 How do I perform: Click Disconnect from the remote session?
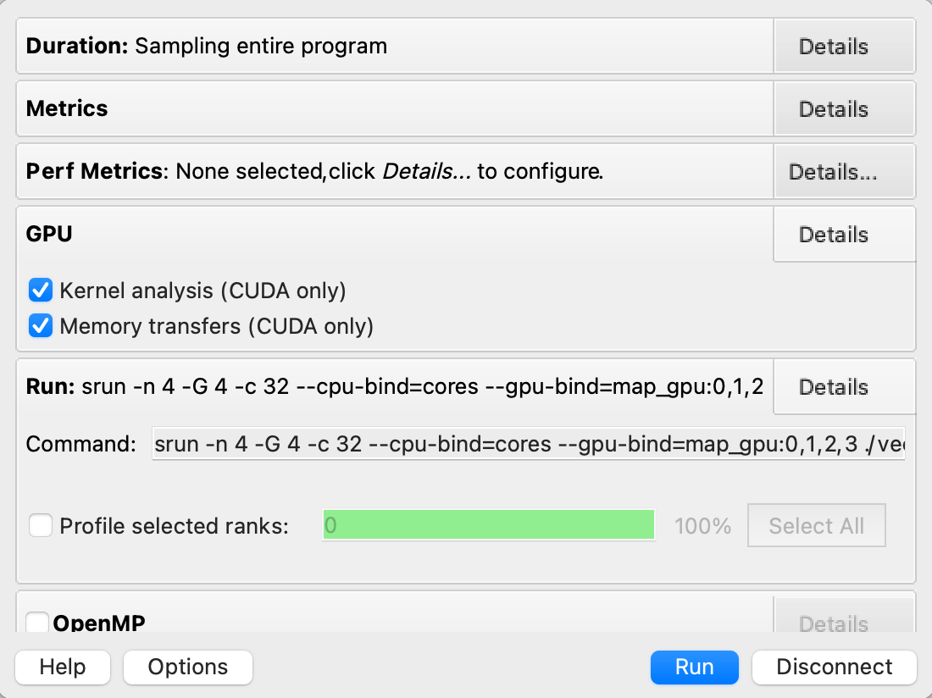pos(834,667)
